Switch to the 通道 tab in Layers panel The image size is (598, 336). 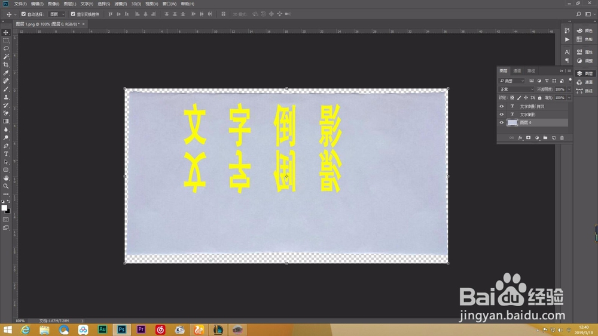tap(517, 71)
